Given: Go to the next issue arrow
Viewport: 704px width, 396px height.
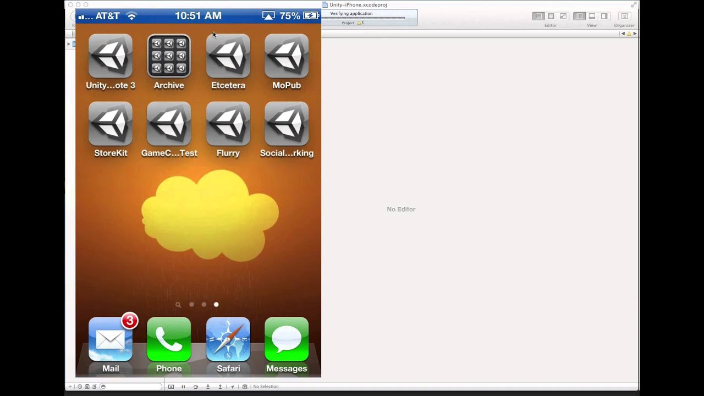Looking at the screenshot, I should coord(635,34).
